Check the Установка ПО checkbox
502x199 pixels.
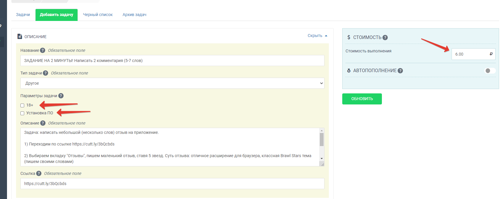coord(22,113)
